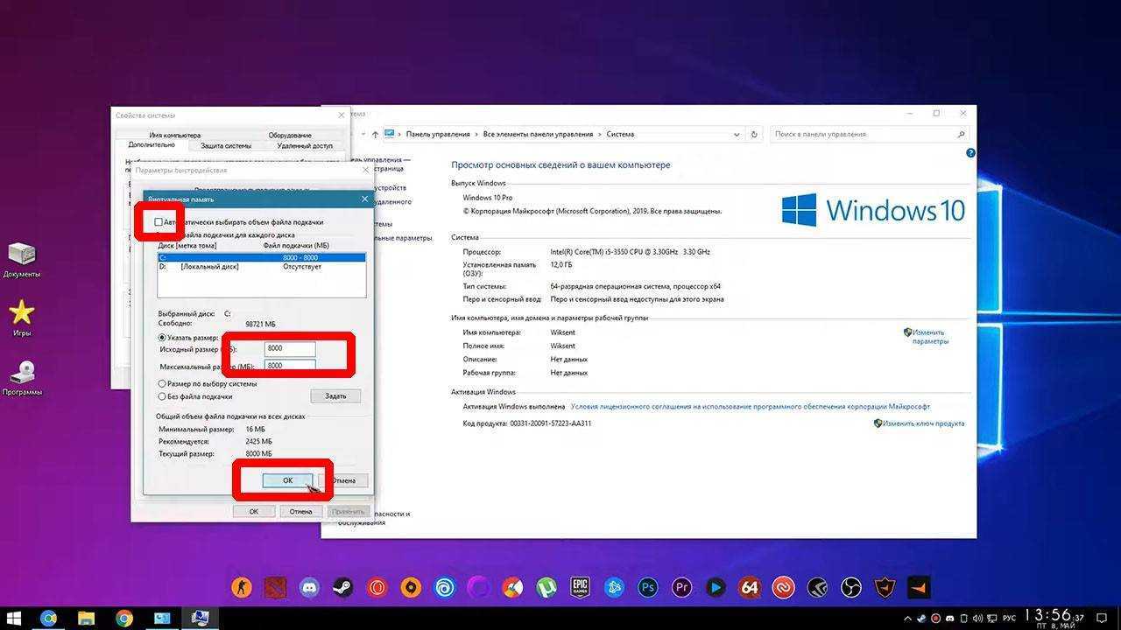Click the 'Задать' button
The width and height of the screenshot is (1121, 630).
click(x=335, y=395)
